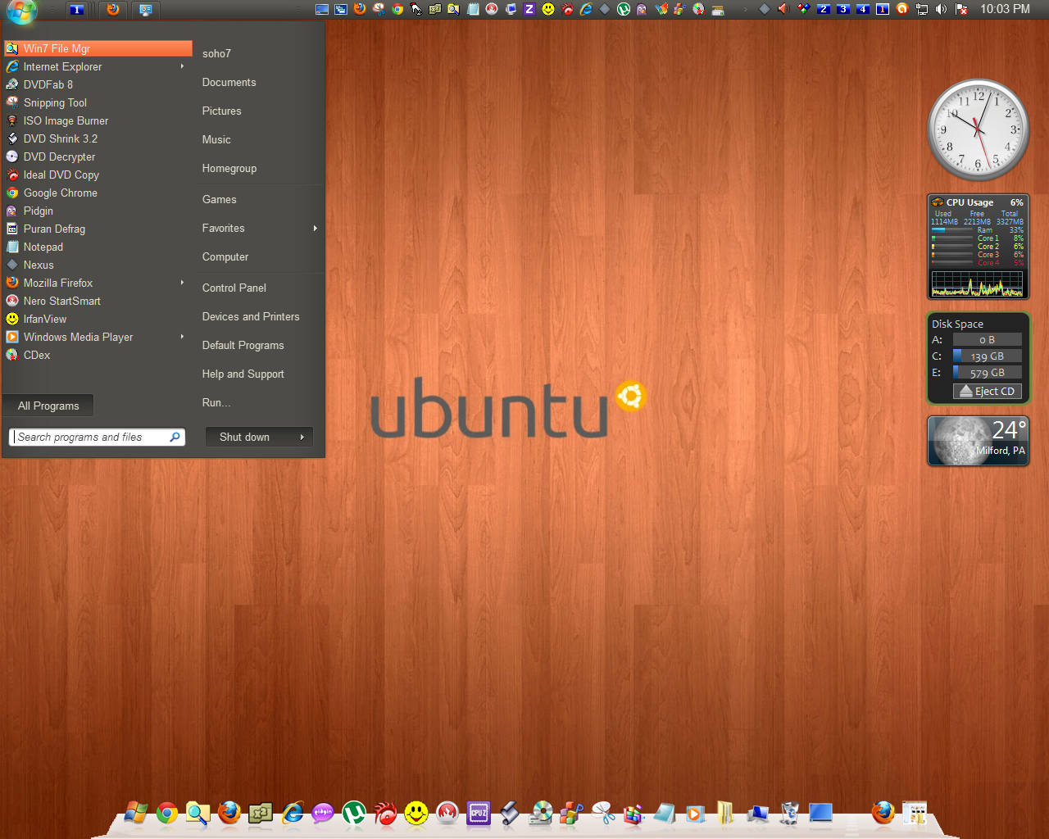This screenshot has height=839, width=1049.
Task: Click A: drive usage bar in gadget
Action: point(988,339)
